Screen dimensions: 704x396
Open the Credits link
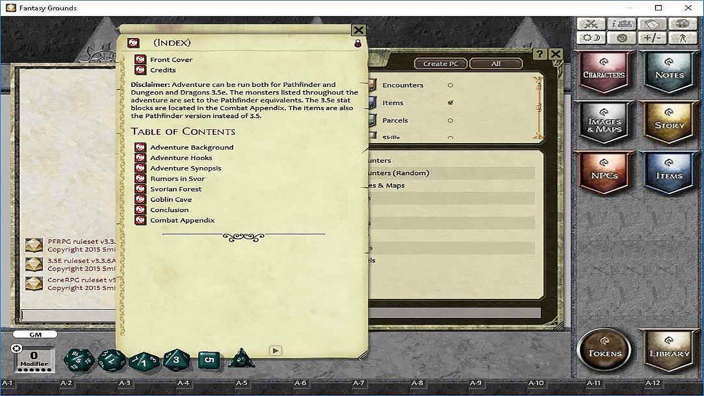[163, 70]
